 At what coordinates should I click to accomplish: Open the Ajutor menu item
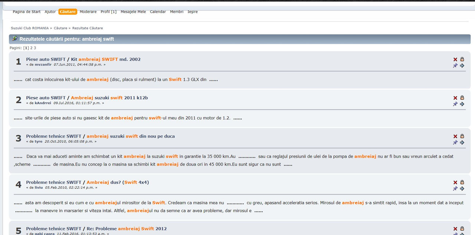[x=50, y=12]
